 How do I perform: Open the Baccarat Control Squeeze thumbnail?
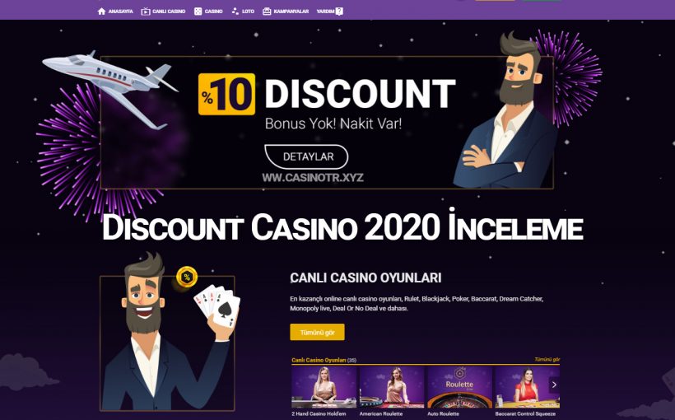pyautogui.click(x=527, y=387)
